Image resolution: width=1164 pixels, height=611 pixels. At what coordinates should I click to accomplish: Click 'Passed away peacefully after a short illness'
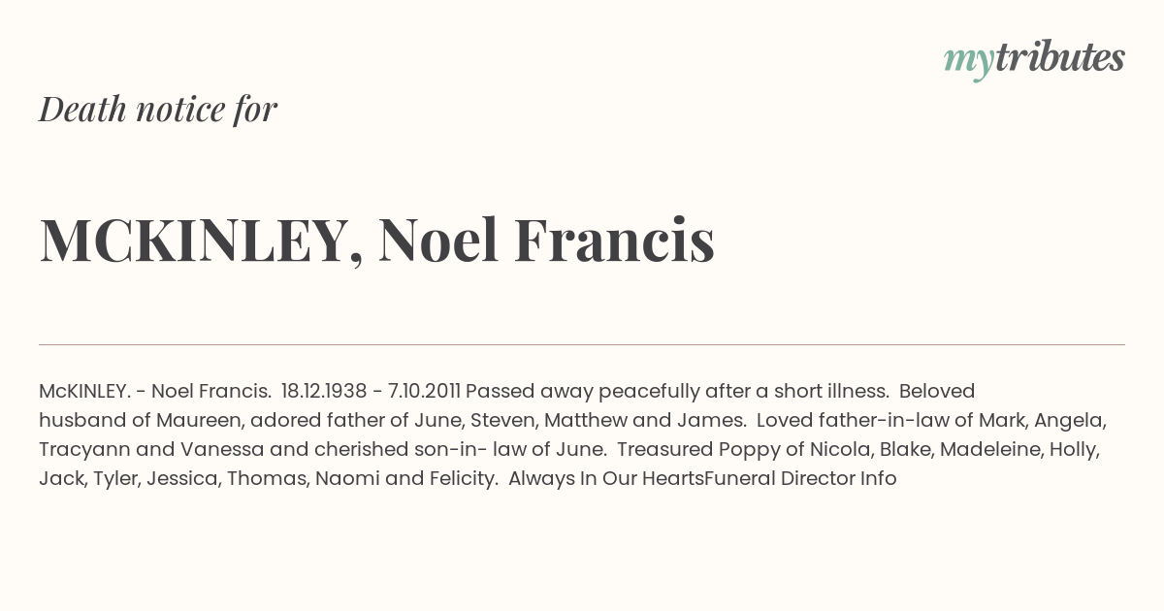676,391
